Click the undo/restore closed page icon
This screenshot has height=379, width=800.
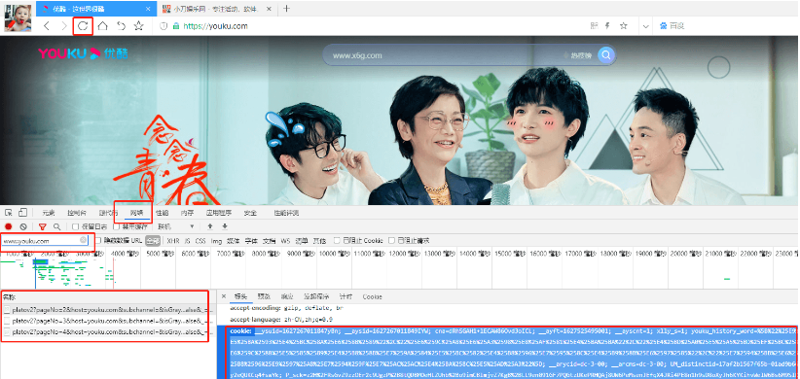coord(121,26)
